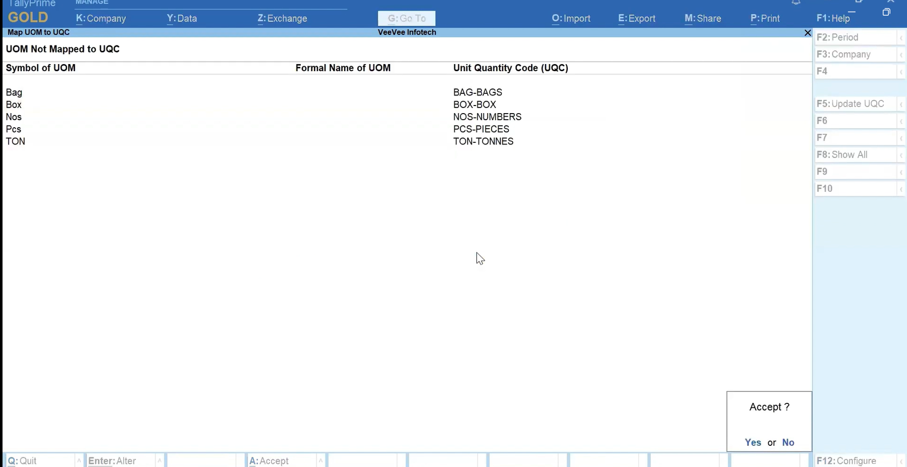Click the notification bell icon
The height and width of the screenshot is (467, 907).
(x=796, y=2)
